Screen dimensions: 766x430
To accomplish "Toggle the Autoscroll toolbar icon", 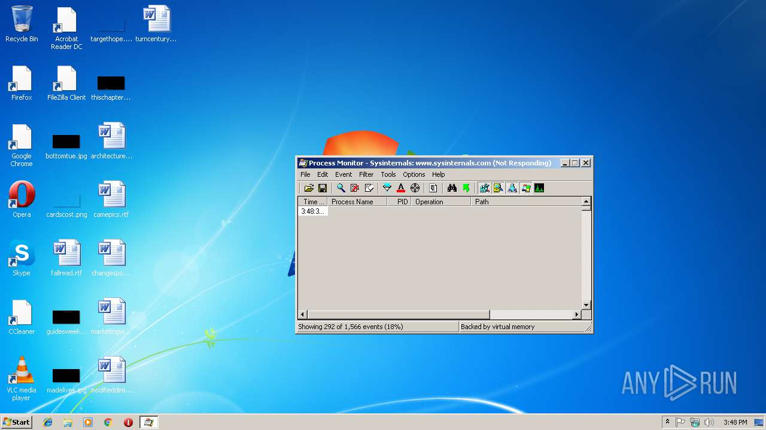I will (355, 188).
